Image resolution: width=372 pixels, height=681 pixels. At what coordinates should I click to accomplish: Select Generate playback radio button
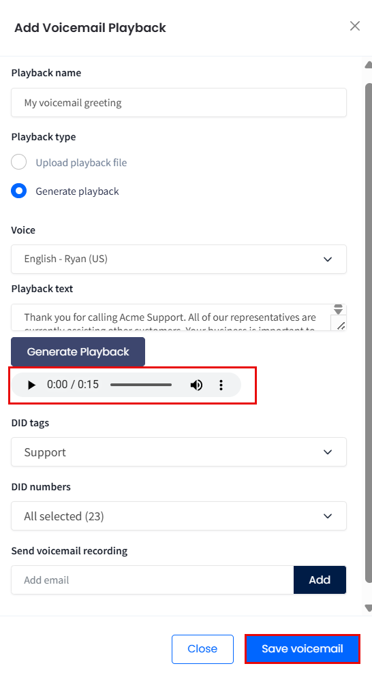click(x=18, y=191)
